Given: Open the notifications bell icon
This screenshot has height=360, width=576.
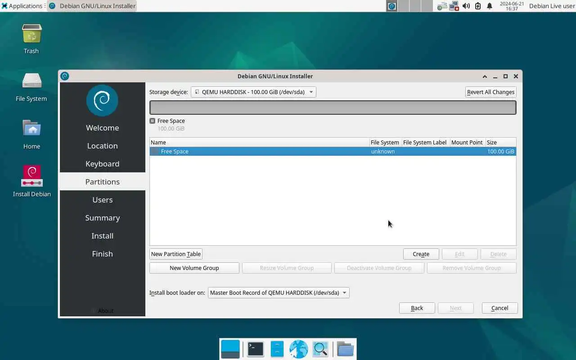Looking at the screenshot, I should pos(490,6).
